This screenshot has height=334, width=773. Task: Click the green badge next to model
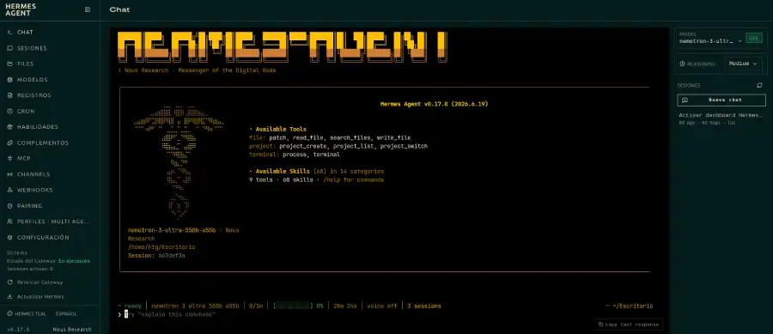[754, 39]
